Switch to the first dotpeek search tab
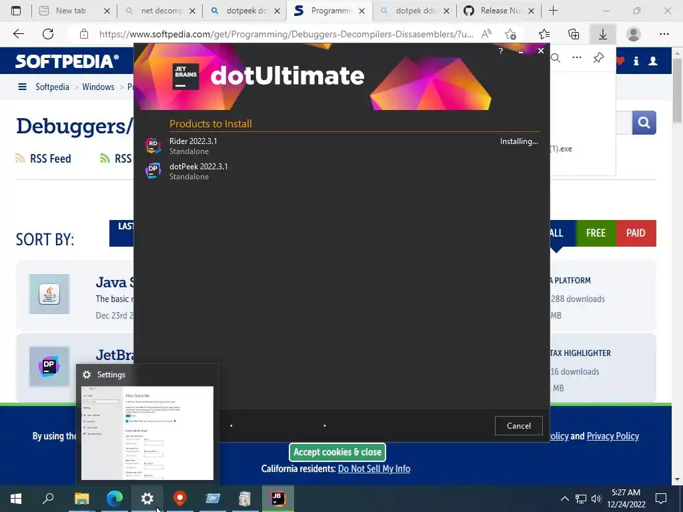The image size is (683, 512). tap(245, 11)
